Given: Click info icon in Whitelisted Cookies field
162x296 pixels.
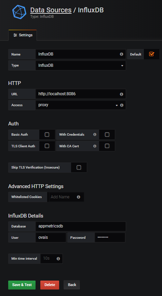Looking at the screenshot, I should (x=79, y=197).
